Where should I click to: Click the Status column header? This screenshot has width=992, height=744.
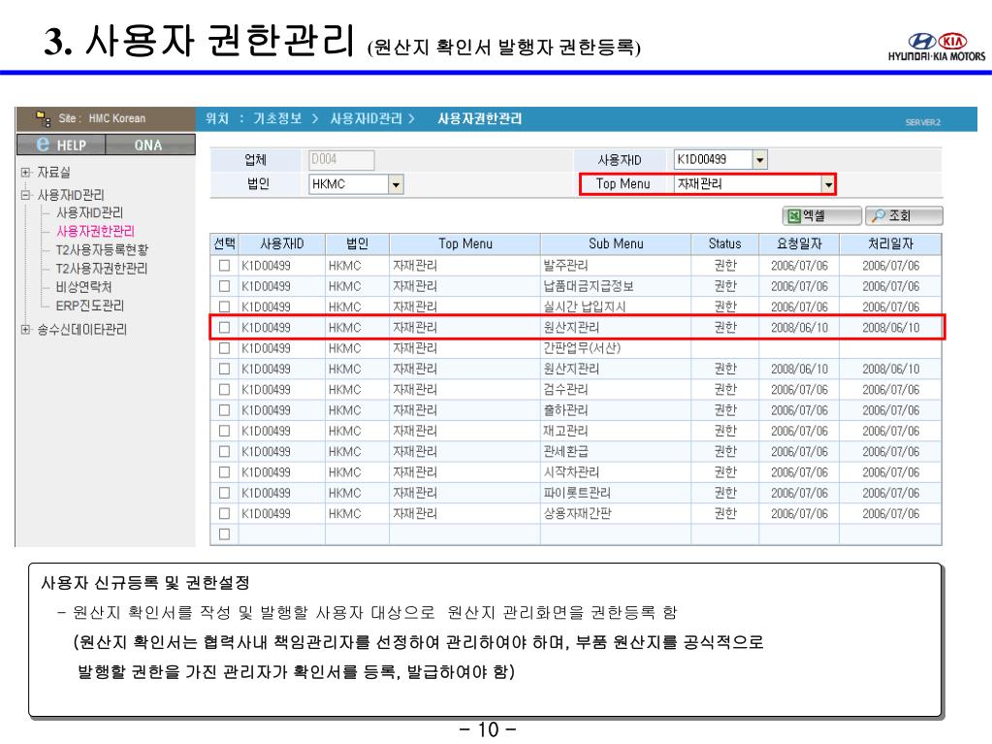[724, 243]
